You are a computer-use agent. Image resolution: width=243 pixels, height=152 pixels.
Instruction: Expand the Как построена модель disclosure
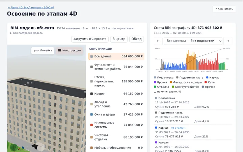click(x=27, y=33)
